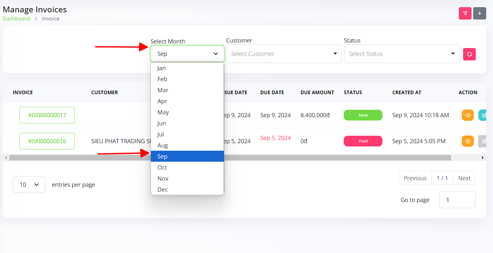Viewport: 493px width, 253px height.
Task: Choose Jul from the month list
Action: (187, 134)
